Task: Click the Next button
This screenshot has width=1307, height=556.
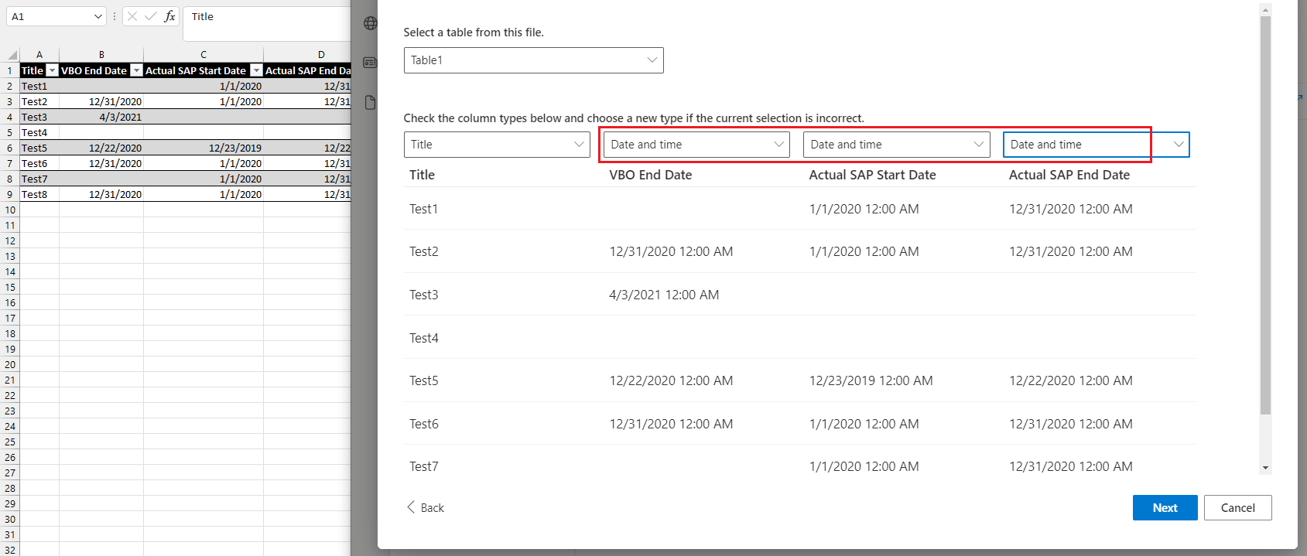Action: [1165, 508]
